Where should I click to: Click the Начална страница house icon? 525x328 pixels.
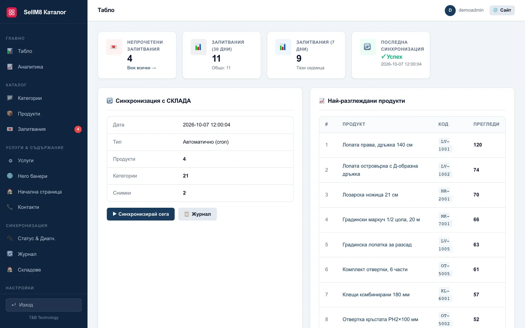click(x=10, y=192)
